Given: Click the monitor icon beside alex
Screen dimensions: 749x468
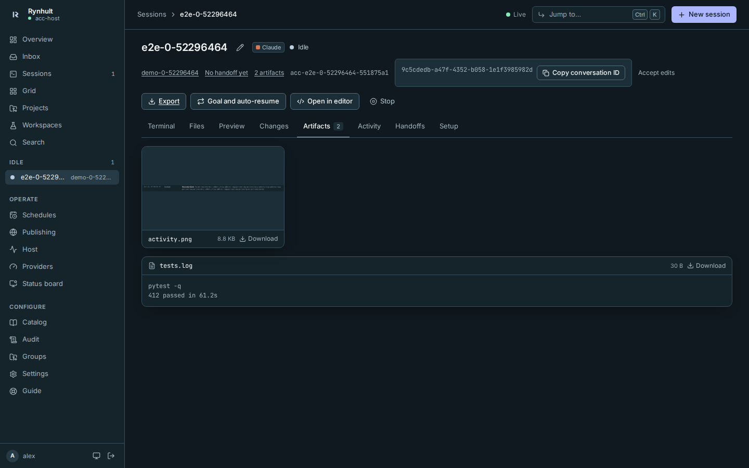Looking at the screenshot, I should pyautogui.click(x=96, y=456).
